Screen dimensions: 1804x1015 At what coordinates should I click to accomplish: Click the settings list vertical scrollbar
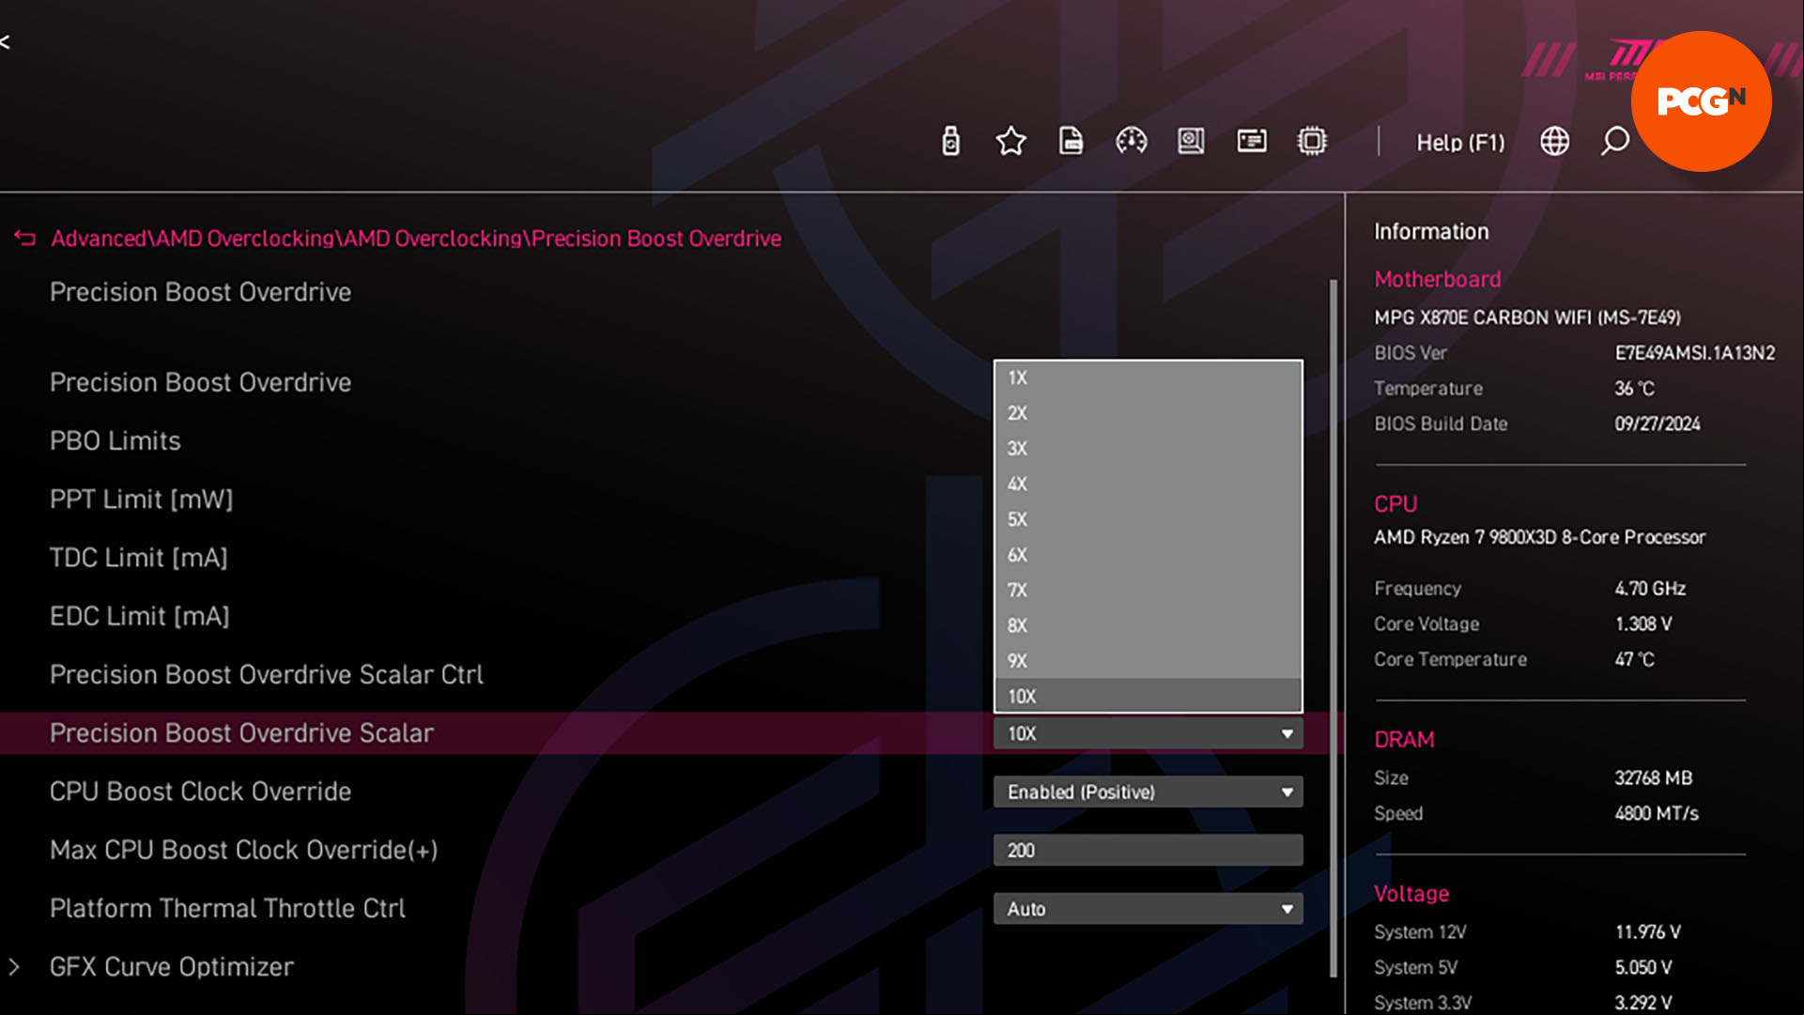[x=1333, y=627]
